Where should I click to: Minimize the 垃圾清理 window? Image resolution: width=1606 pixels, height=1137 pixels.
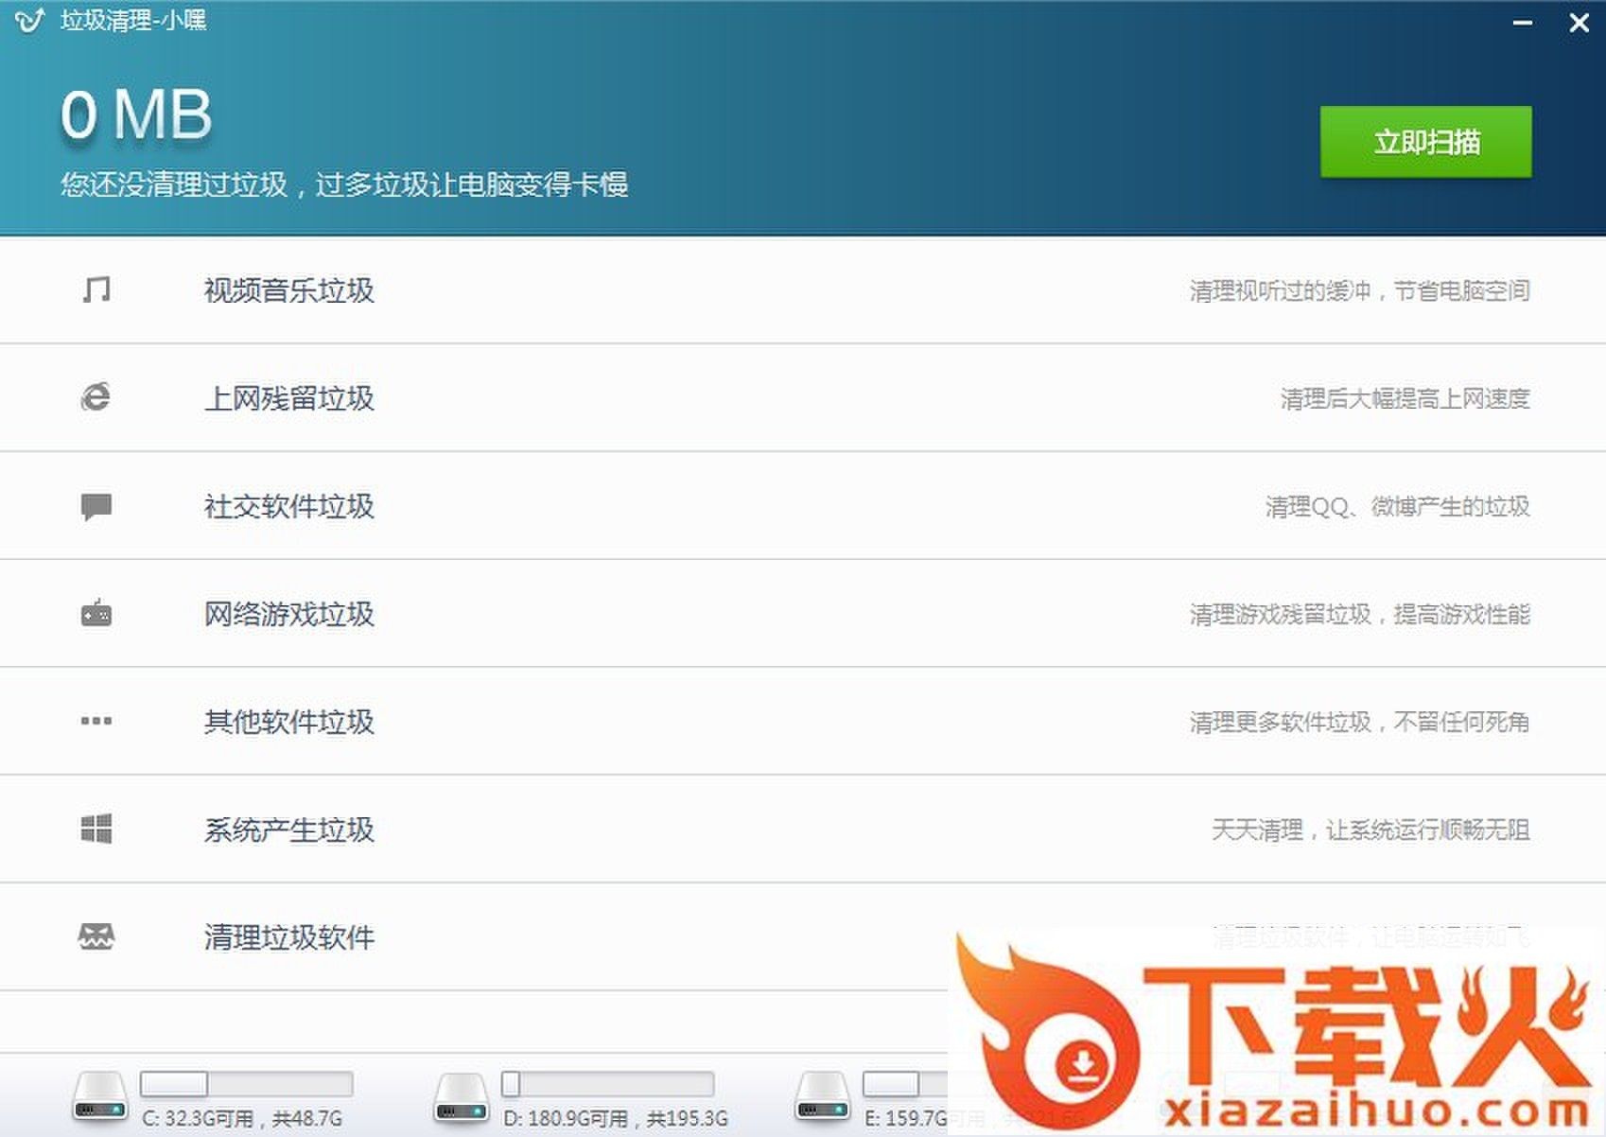[x=1522, y=23]
